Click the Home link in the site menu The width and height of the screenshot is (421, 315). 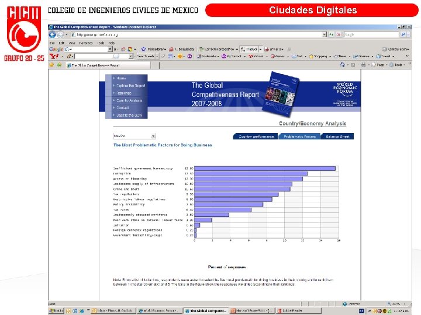click(x=121, y=78)
